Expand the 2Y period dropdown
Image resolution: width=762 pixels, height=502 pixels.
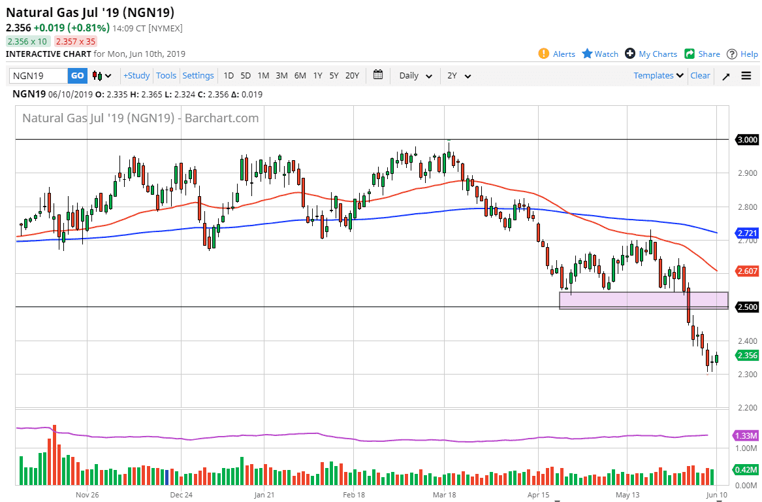tap(459, 75)
